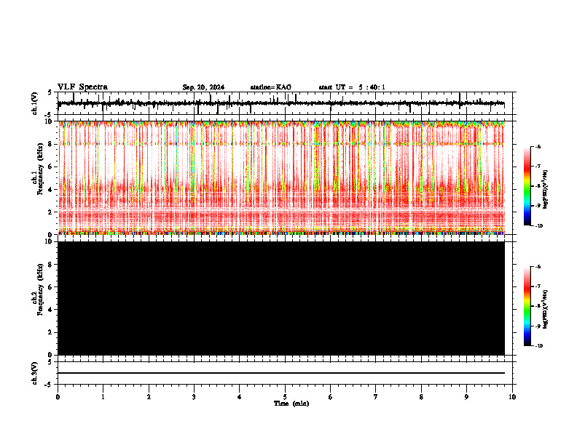Viewport: 577px width, 445px height.
Task: Click tick label "2" on the Time axis
Action: tap(149, 397)
